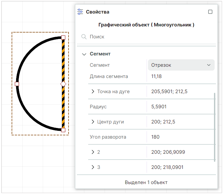Click the Радиус value 5,5901

coord(159,107)
